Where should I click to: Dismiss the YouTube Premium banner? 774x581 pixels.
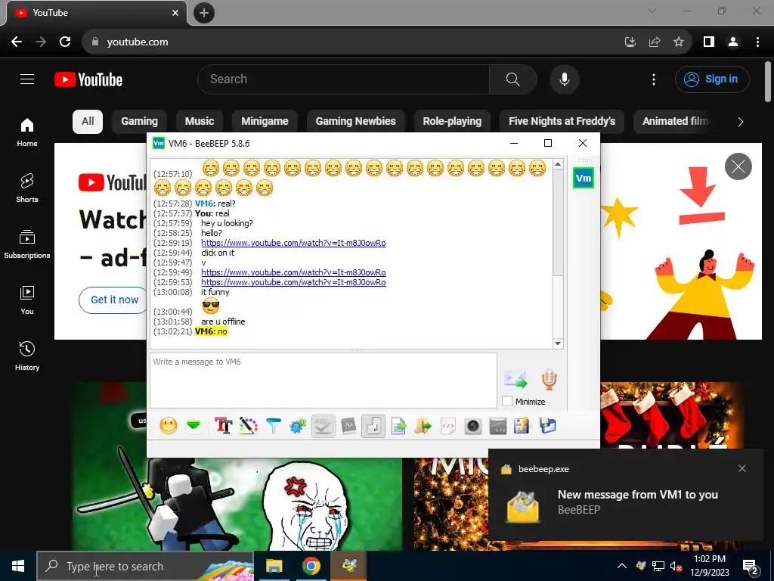click(738, 166)
